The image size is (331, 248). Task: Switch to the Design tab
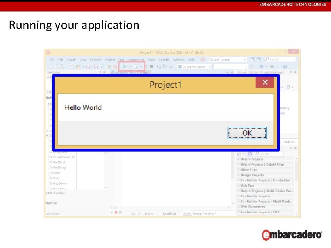pos(197,214)
